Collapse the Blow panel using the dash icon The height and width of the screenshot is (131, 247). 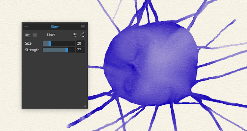tap(26, 27)
